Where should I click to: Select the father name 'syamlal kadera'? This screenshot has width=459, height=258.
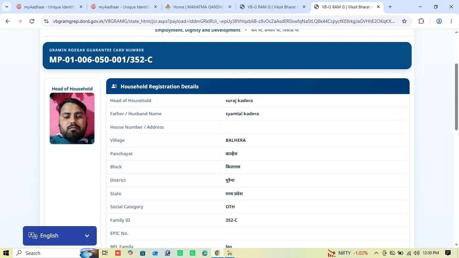coord(242,114)
